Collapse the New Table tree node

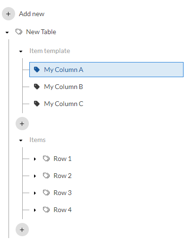point(7,33)
